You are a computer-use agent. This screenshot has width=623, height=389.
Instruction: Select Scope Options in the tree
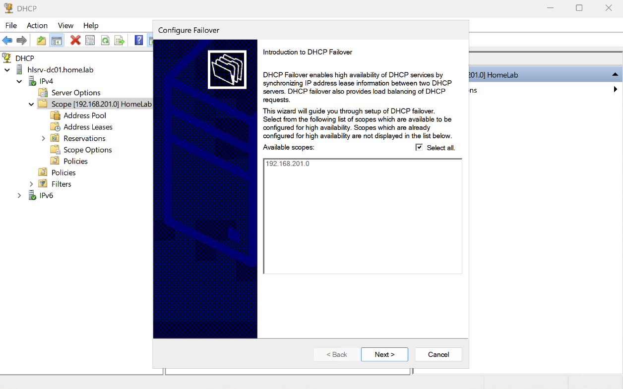[x=87, y=150]
